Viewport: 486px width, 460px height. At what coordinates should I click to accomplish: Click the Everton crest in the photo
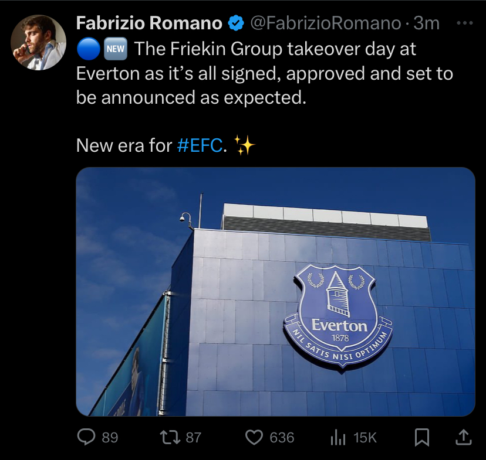point(339,316)
